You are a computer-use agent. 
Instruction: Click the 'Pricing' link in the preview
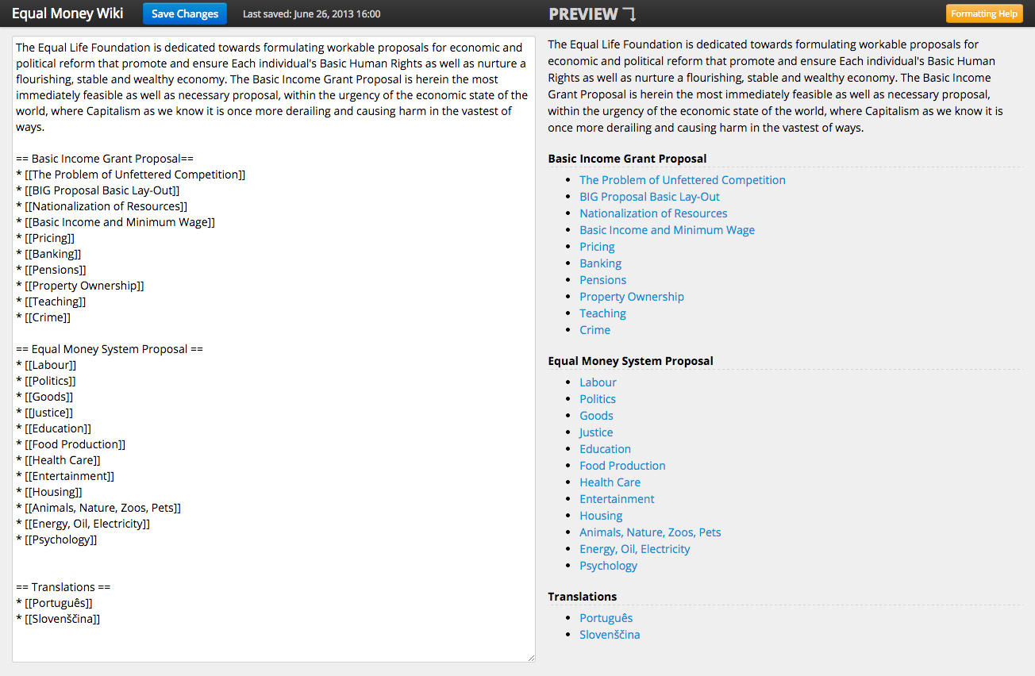click(597, 246)
